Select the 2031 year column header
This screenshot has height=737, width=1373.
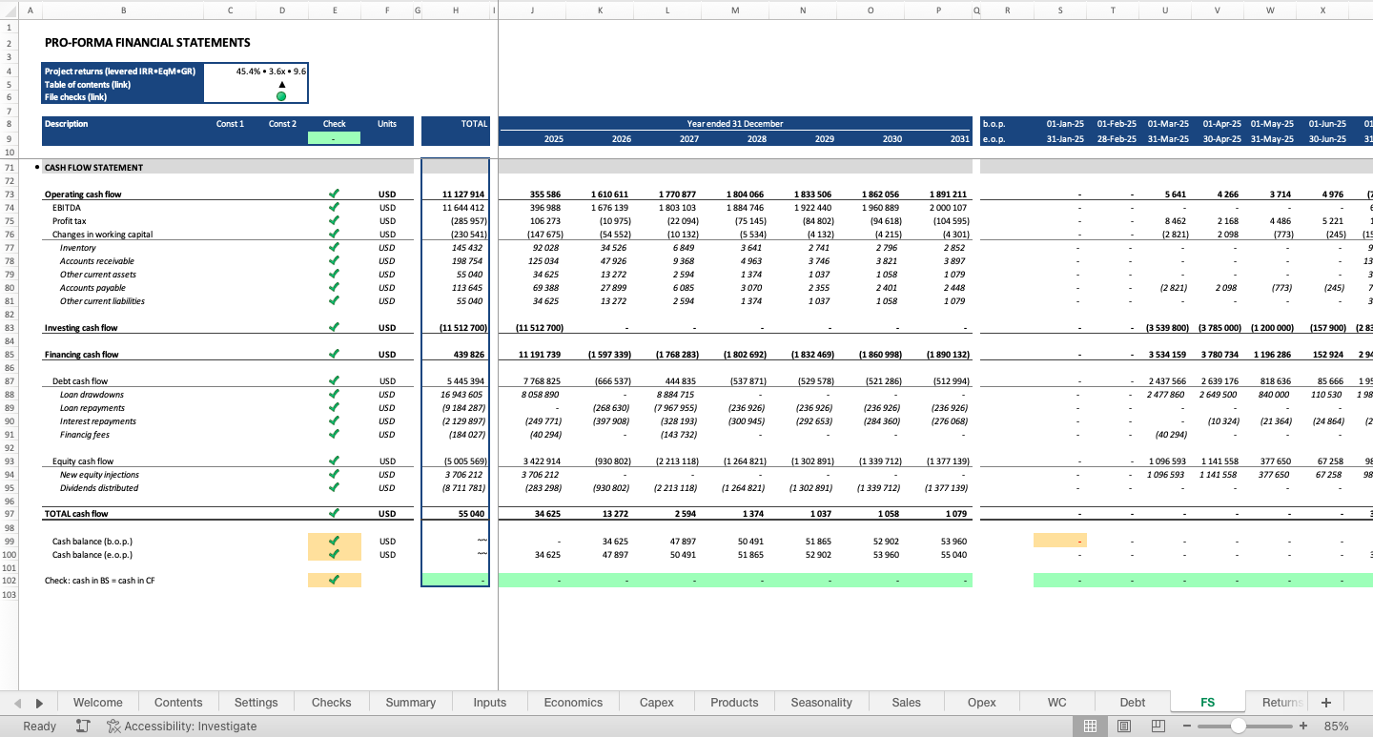pyautogui.click(x=959, y=138)
